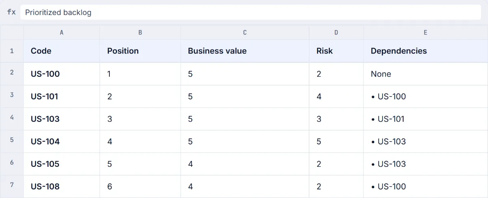Click Risk value 4 in US-101 row
The height and width of the screenshot is (198, 488).
[x=336, y=96]
